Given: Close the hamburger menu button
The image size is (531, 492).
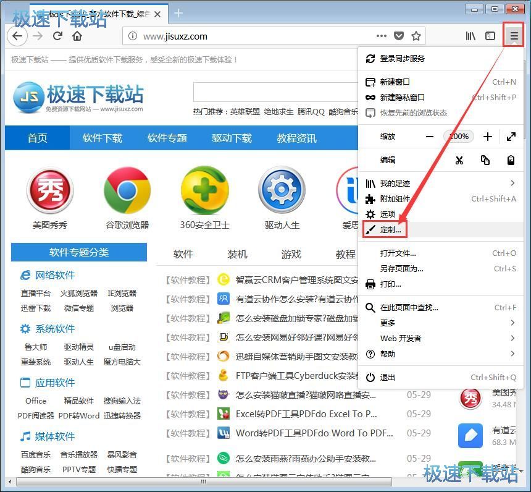Looking at the screenshot, I should 514,35.
